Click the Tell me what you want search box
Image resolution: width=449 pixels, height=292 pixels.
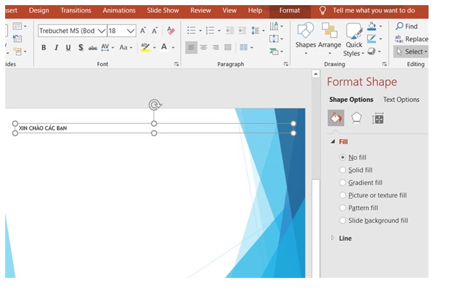tap(374, 10)
